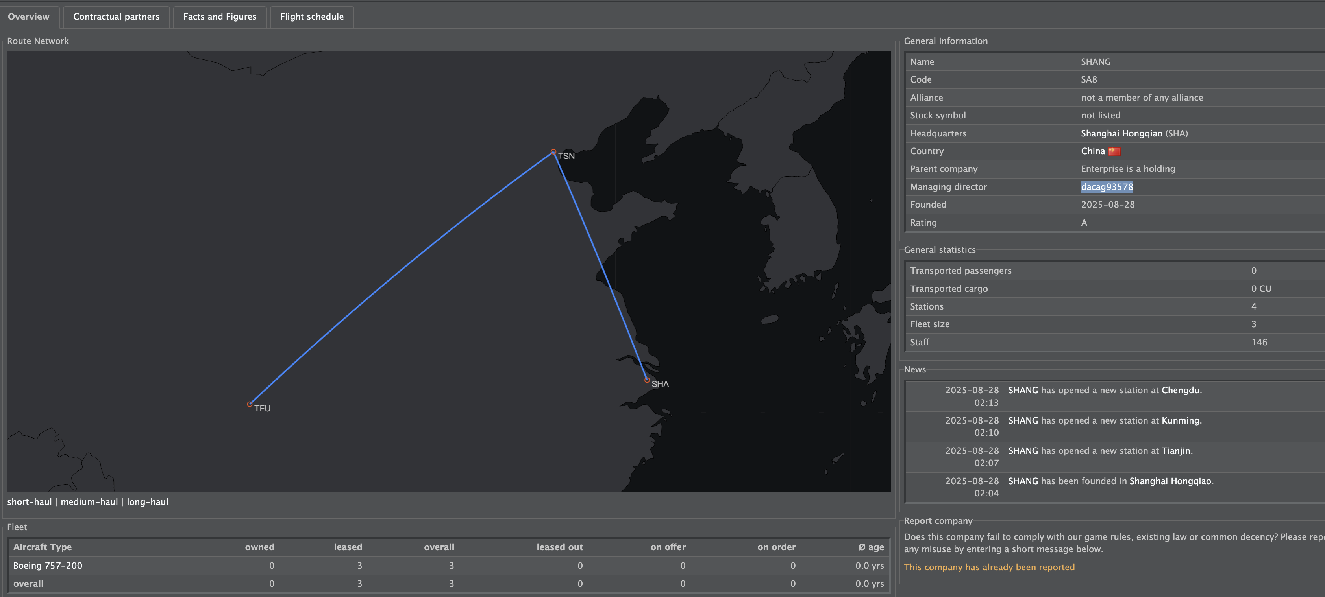Screen dimensions: 1325x597
Task: Click Boeing 757-200 in Fleet table
Action: (x=48, y=566)
